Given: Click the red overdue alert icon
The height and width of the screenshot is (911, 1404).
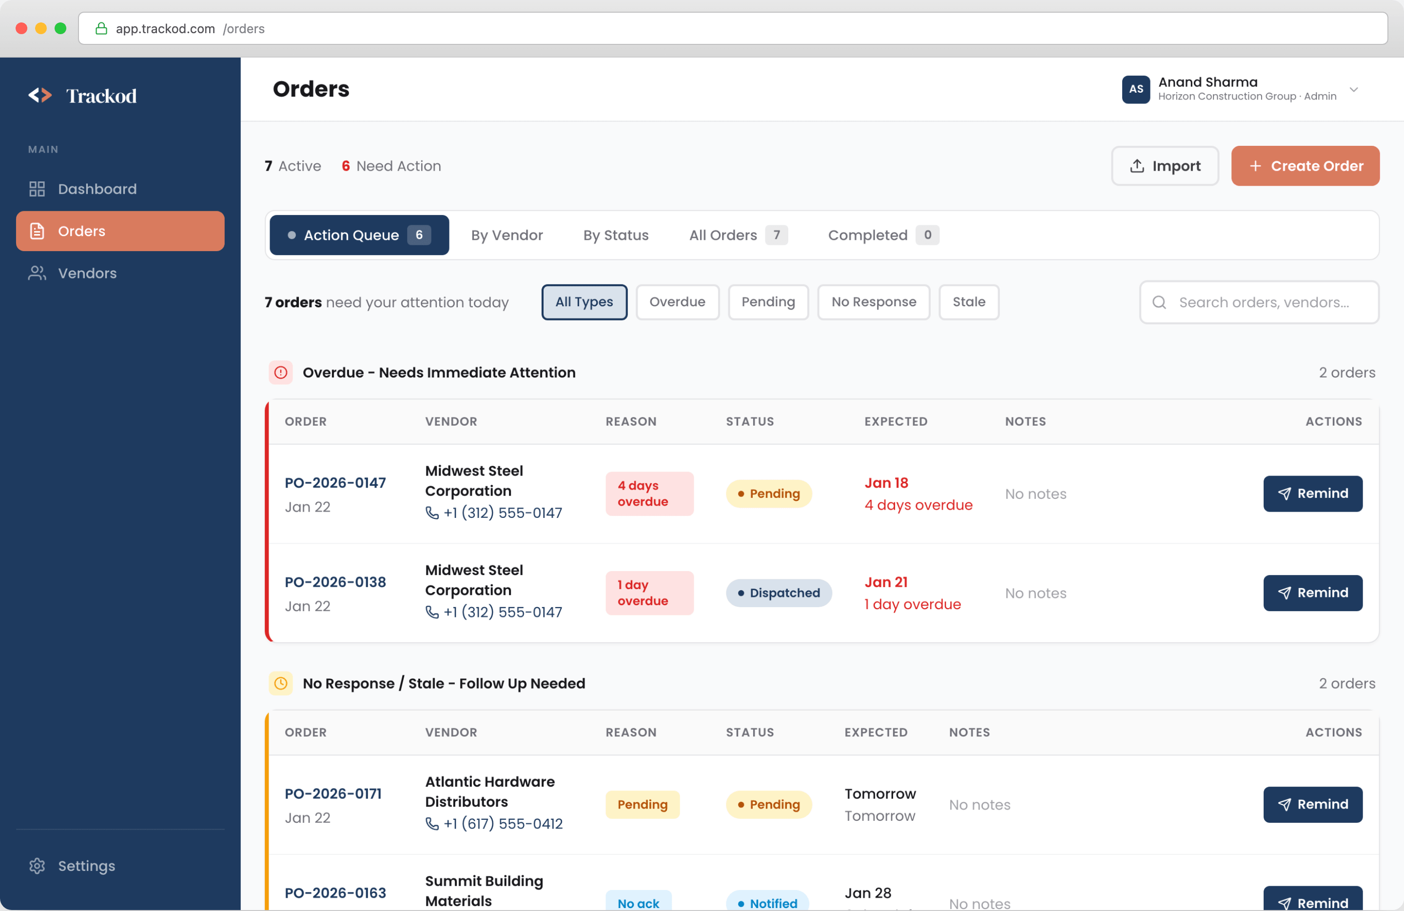Looking at the screenshot, I should point(280,372).
